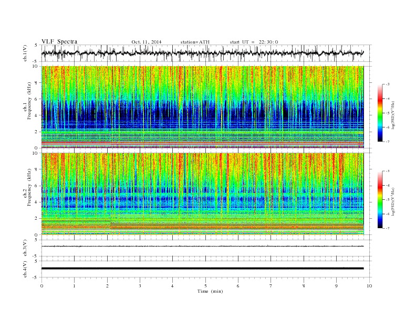Image resolution: width=416 pixels, height=321 pixels.
Task: Click the ch.4 voltage trace panel
Action: pyautogui.click(x=206, y=269)
